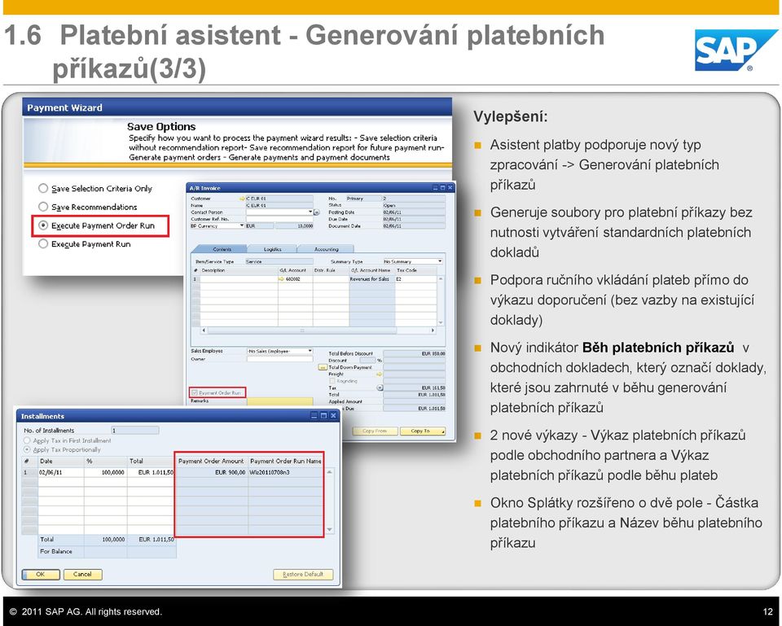782x626 pixels.
Task: Choose Execute Payment Run radio option
Action: tap(43, 243)
